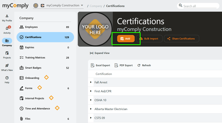Click the premium badge beside Internal Projects
This screenshot has height=123, width=222.
[51, 98]
